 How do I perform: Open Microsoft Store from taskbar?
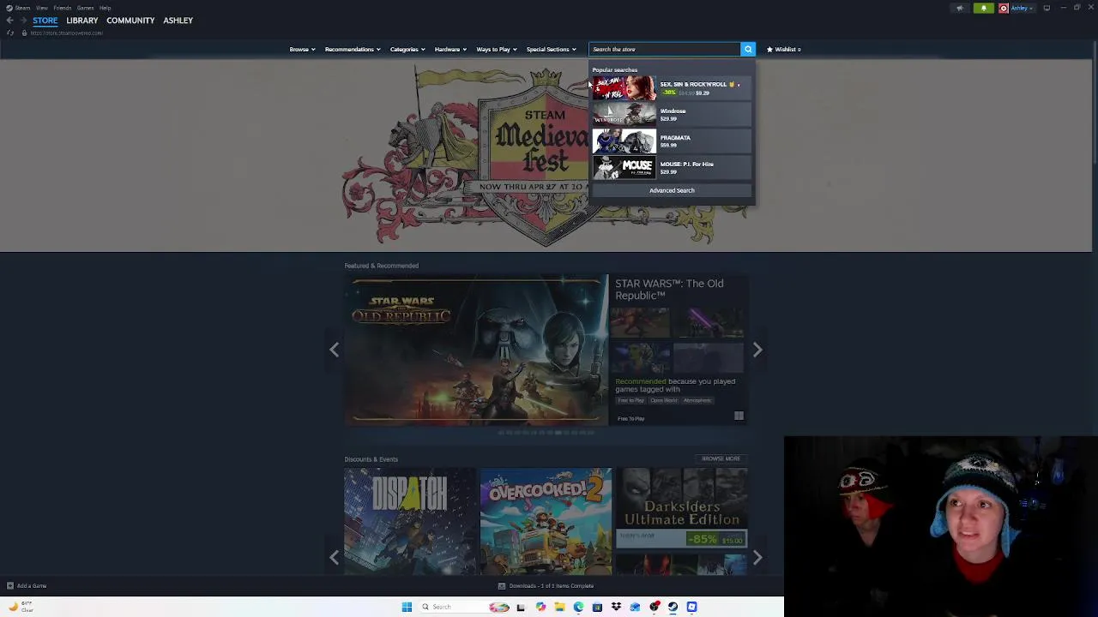[x=597, y=607]
